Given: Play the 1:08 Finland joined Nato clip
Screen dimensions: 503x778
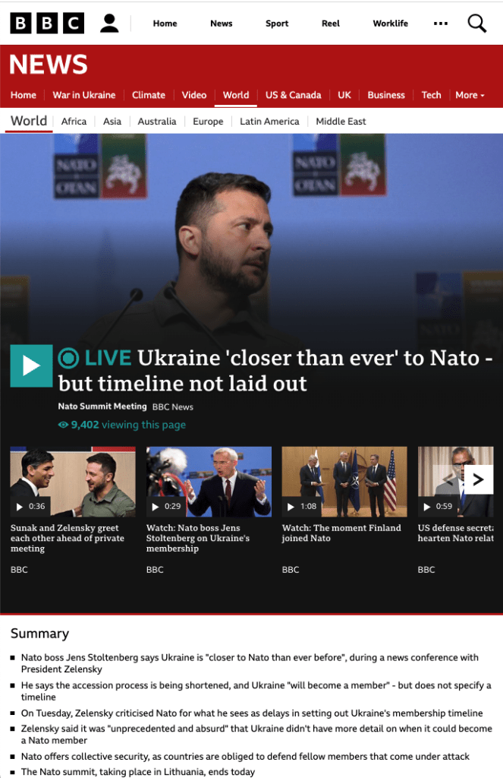Looking at the screenshot, I should pos(344,482).
